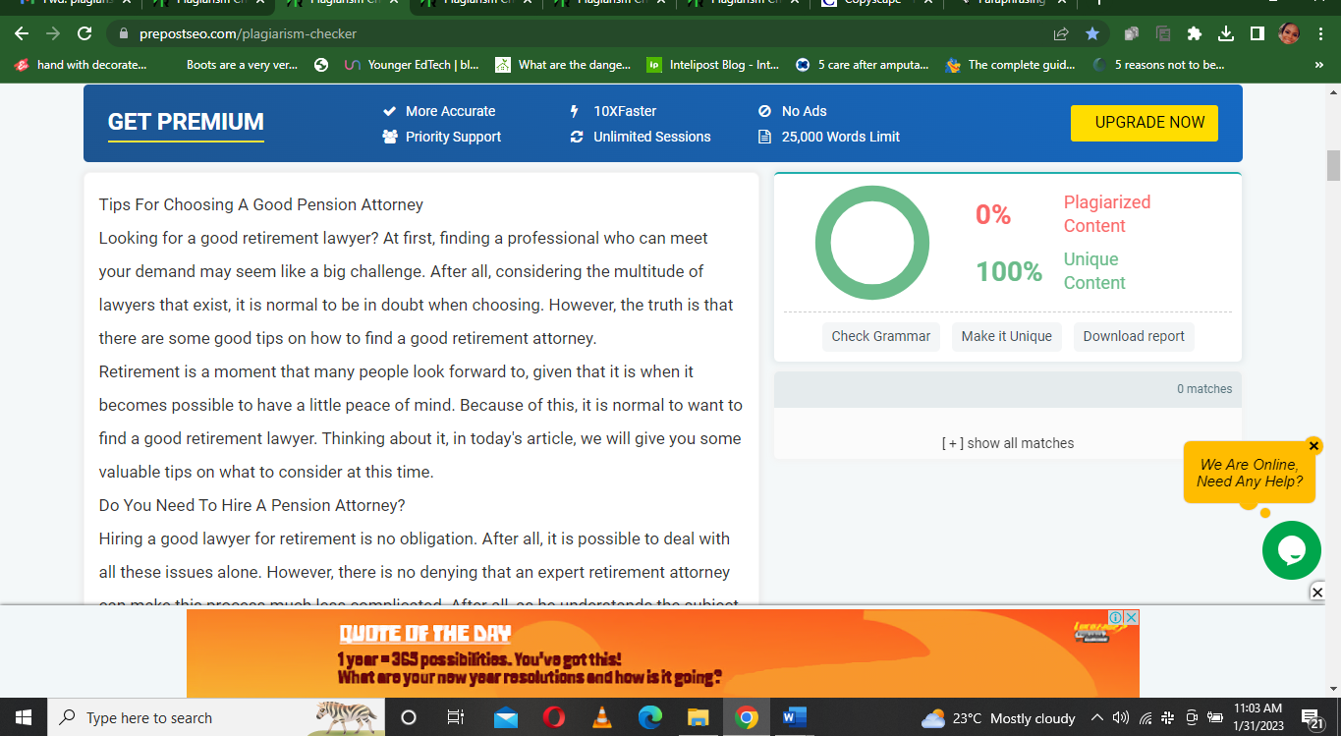This screenshot has height=736, width=1341.
Task: Open '5 care after amputa...' bookmark
Action: (862, 65)
